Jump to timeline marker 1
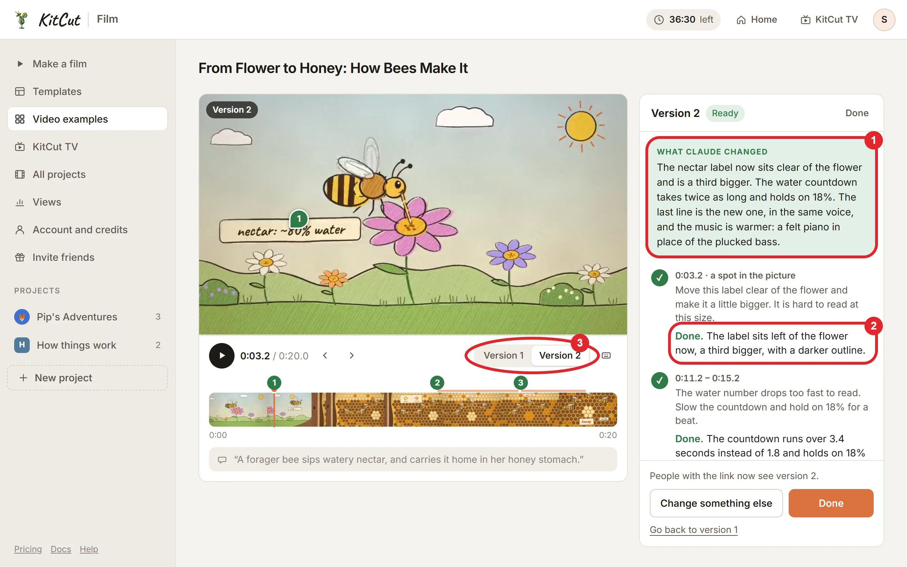The width and height of the screenshot is (907, 567). (x=274, y=382)
